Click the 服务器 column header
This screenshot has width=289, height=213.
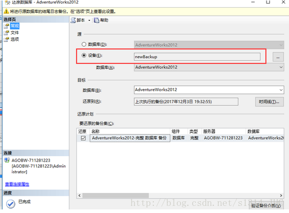click(224, 131)
